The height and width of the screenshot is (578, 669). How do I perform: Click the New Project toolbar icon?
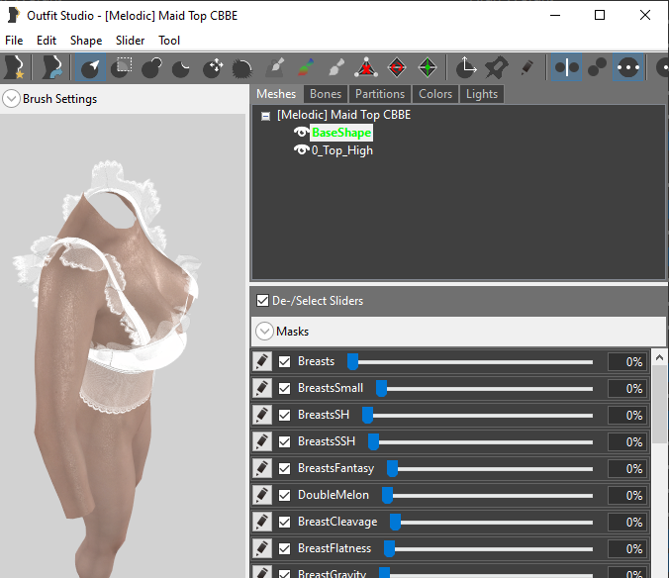pyautogui.click(x=15, y=67)
